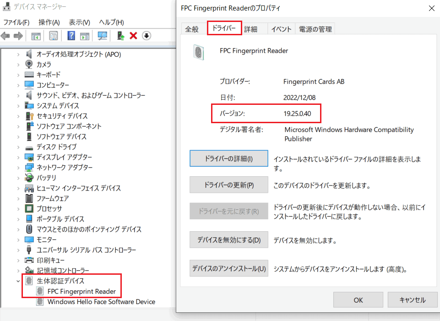The width and height of the screenshot is (440, 321).
Task: Open the Properties sheet toolbar icon
Action: point(53,36)
